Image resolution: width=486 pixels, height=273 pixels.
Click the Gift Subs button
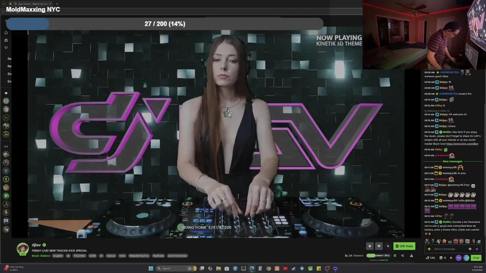[x=404, y=246]
